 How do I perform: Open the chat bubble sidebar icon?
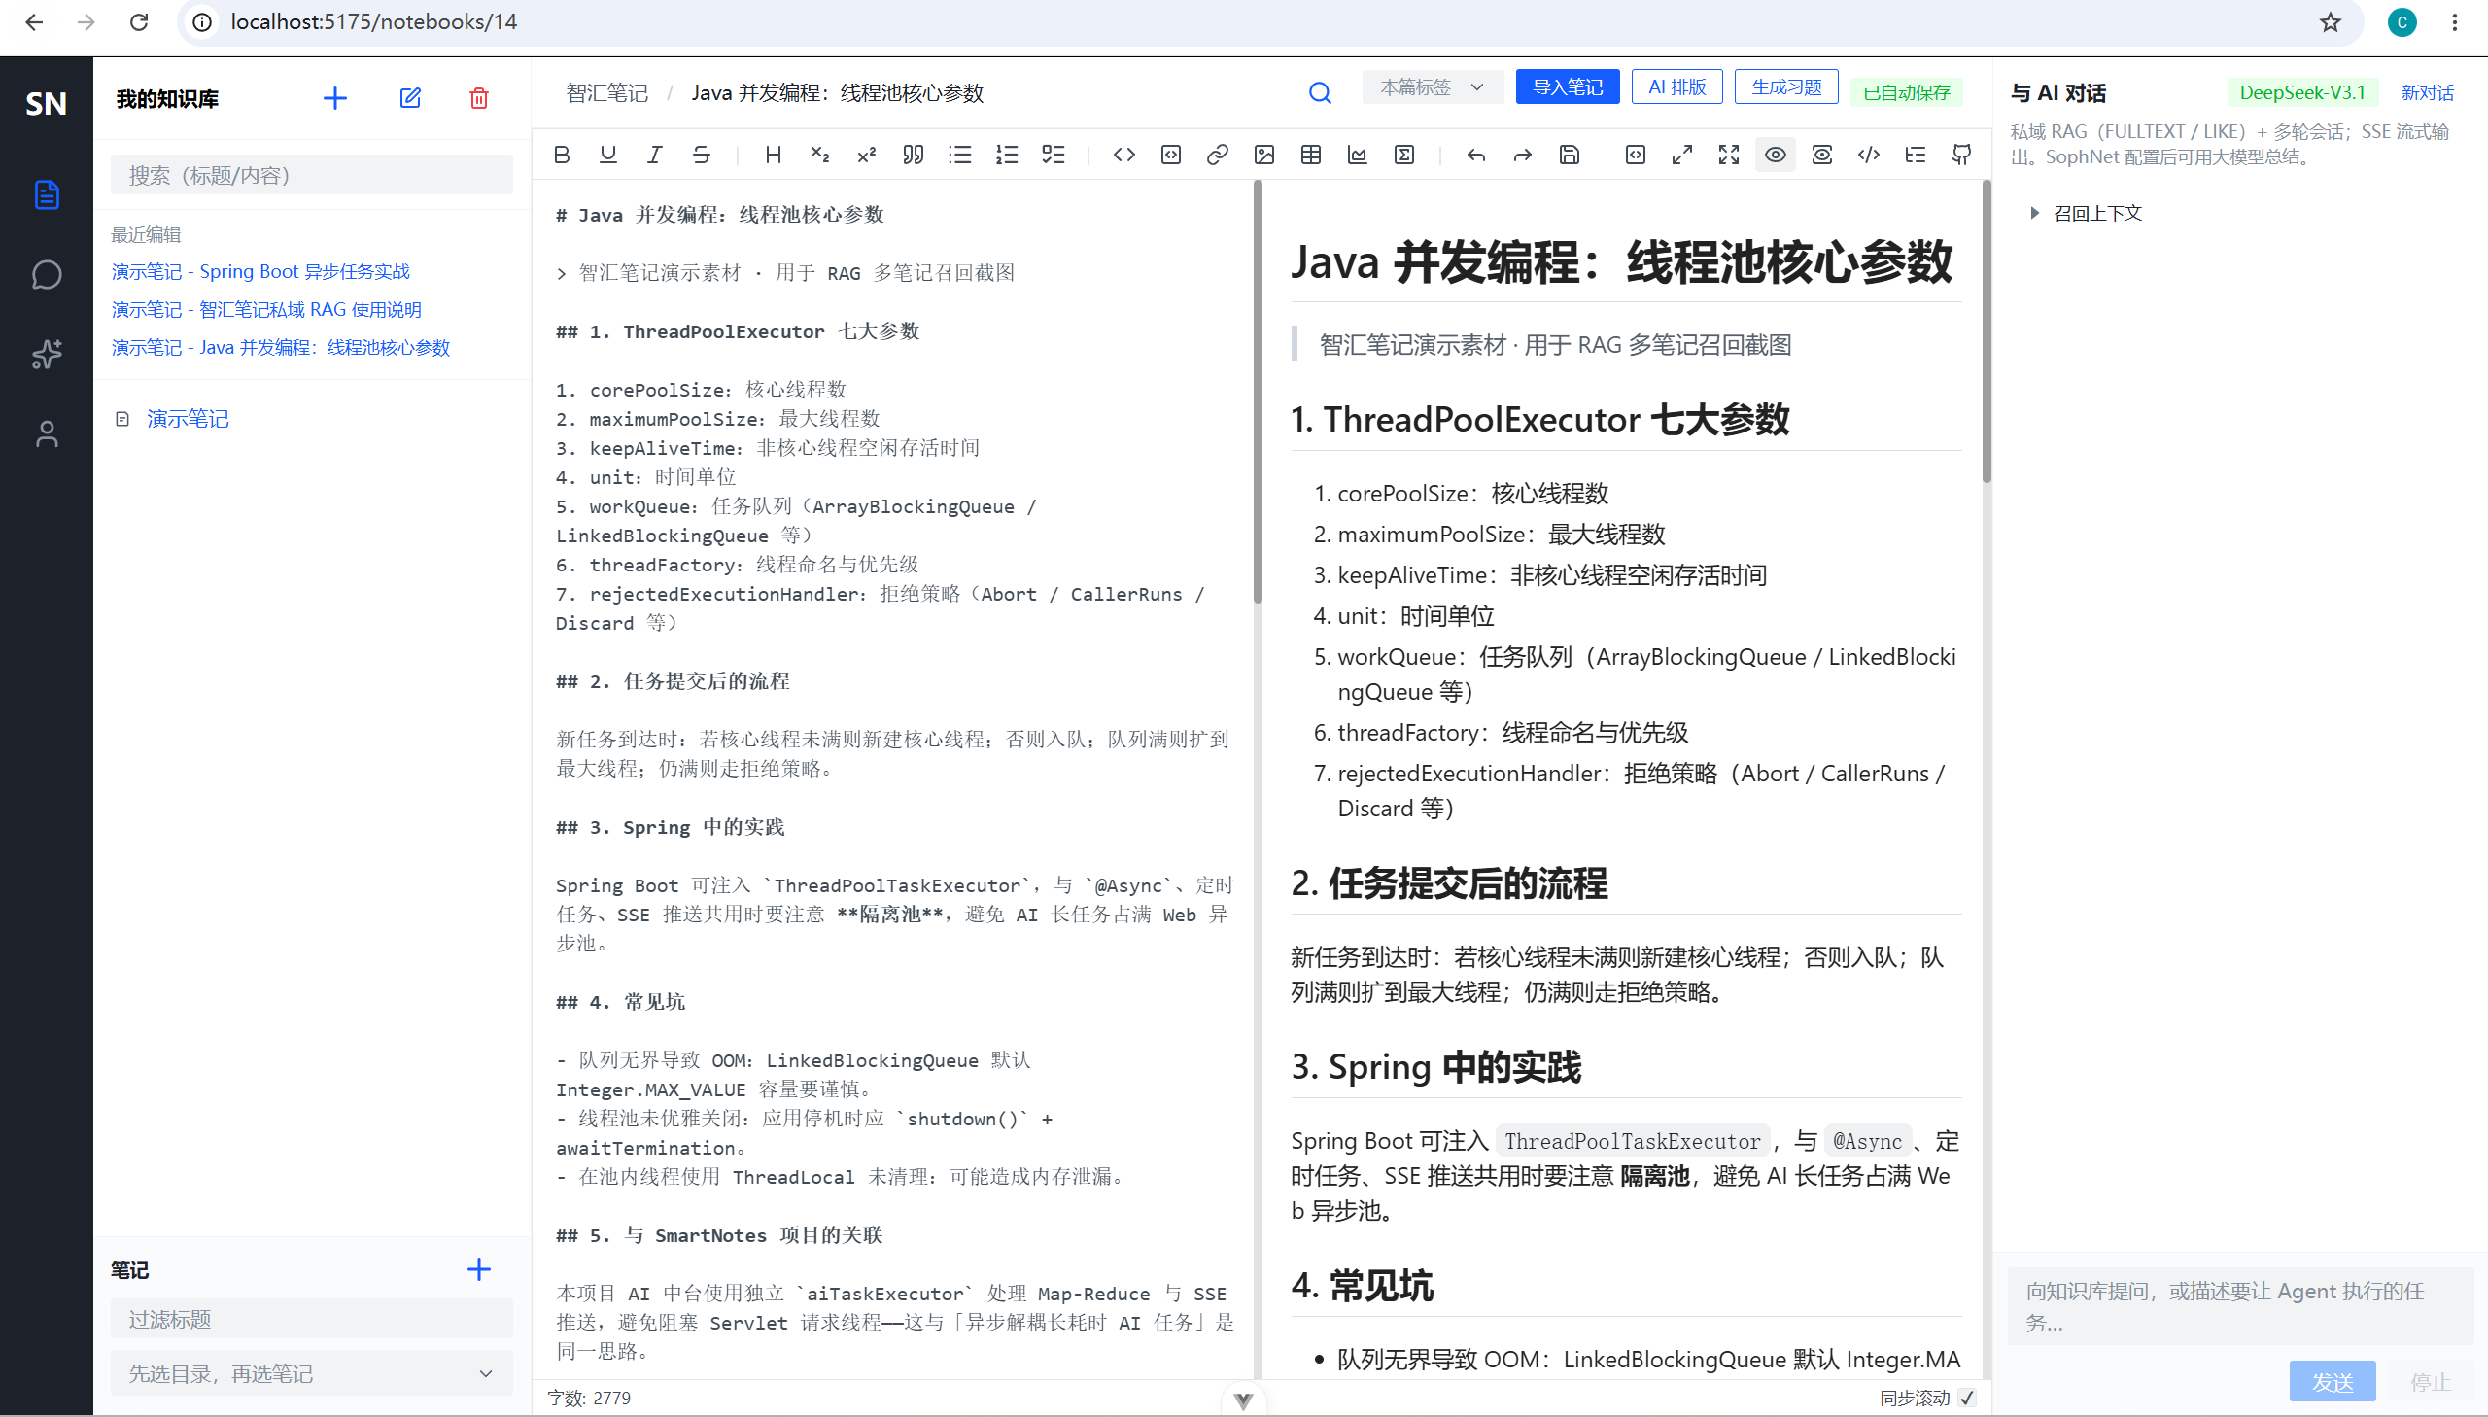click(x=47, y=274)
